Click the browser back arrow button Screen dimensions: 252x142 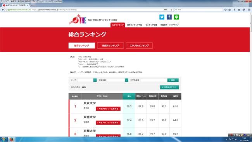[3, 10]
